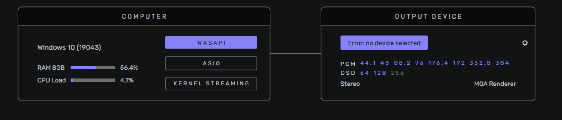Select the WASAPI driver mode
The image size is (562, 120).
click(211, 42)
